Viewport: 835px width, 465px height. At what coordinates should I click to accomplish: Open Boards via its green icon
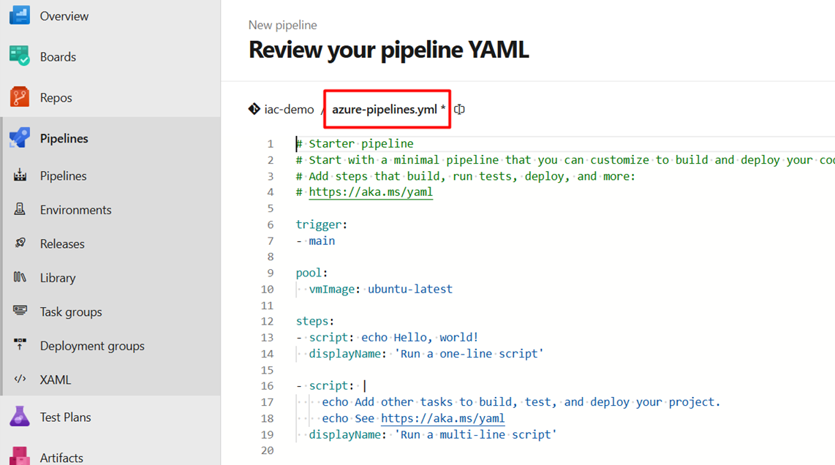pyautogui.click(x=20, y=56)
